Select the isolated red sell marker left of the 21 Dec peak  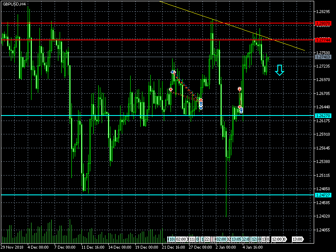[171, 89]
